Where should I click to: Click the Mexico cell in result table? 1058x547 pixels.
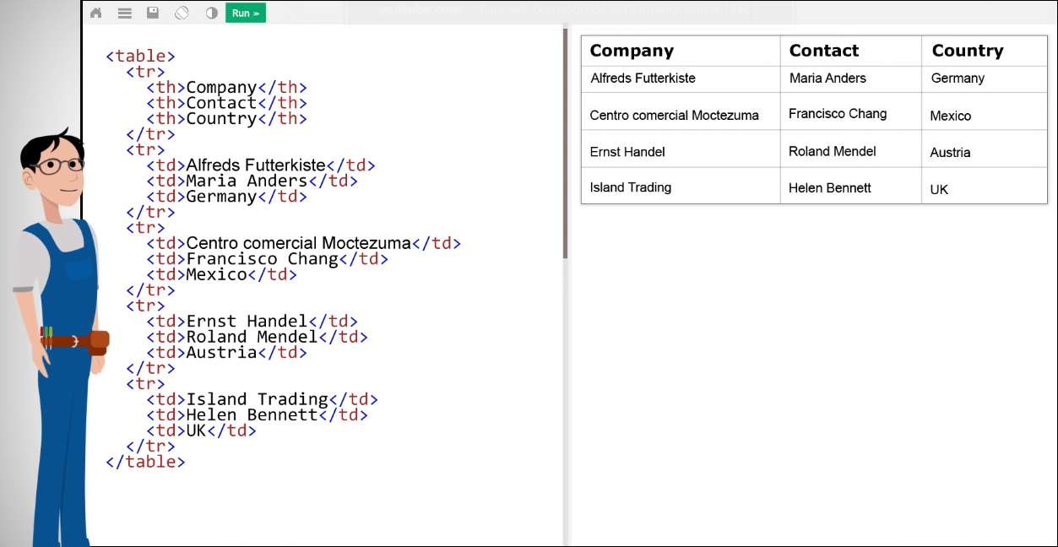[950, 116]
